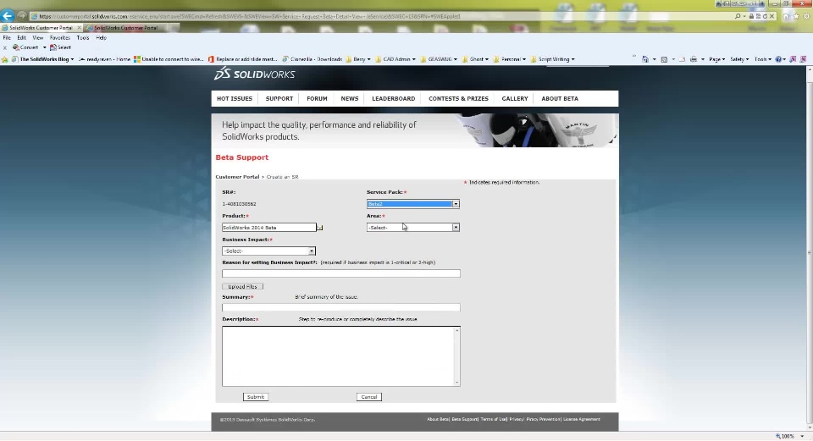Click the refresh page icon in address bar
This screenshot has height=441, width=813.
pyautogui.click(x=765, y=16)
